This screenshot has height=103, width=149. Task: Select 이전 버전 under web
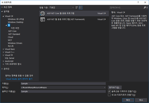click(15, 28)
